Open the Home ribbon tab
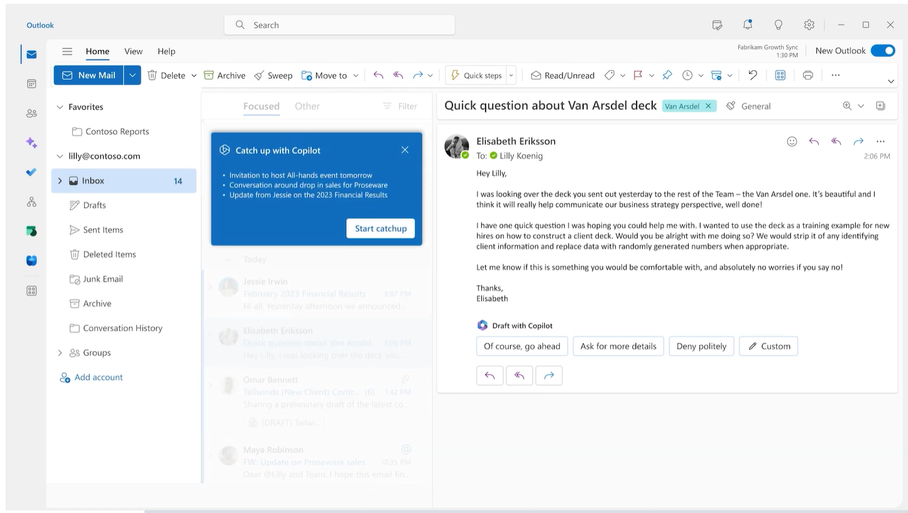This screenshot has width=908, height=513. click(x=97, y=51)
